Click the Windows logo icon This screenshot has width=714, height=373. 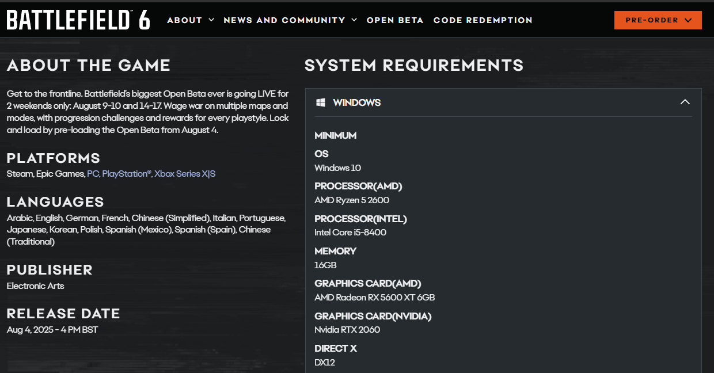click(321, 102)
